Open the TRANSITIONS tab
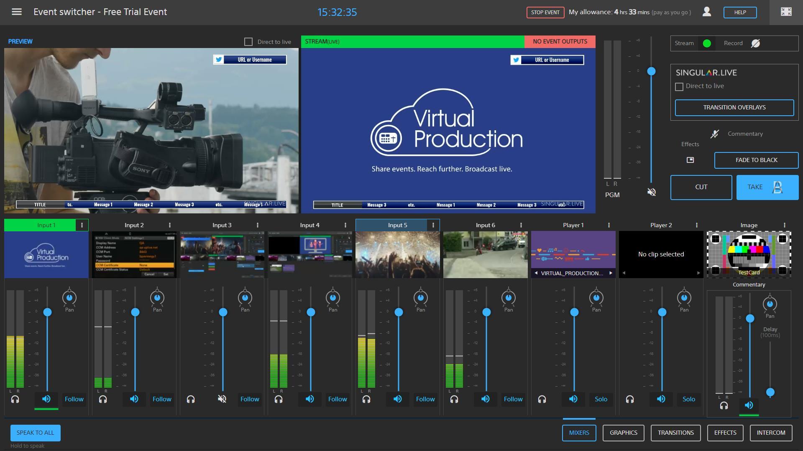 click(x=675, y=433)
